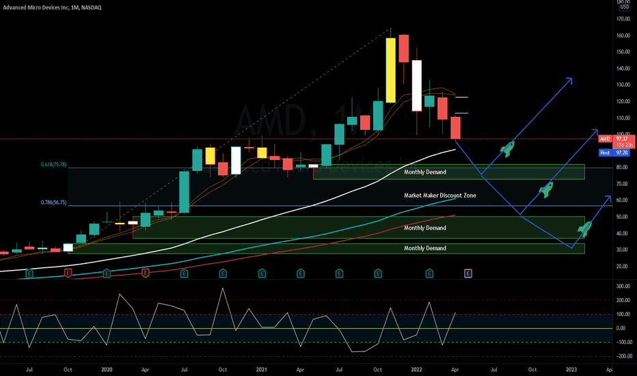Click the purple upcoming earnings marker
This screenshot has width=637, height=376.
(468, 273)
